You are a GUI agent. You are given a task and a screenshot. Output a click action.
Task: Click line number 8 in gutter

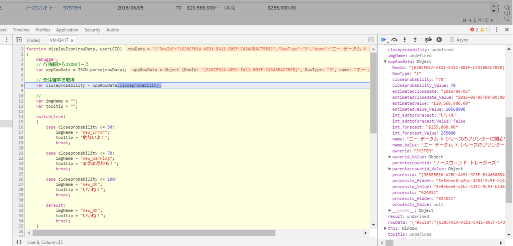pyautogui.click(x=21, y=85)
